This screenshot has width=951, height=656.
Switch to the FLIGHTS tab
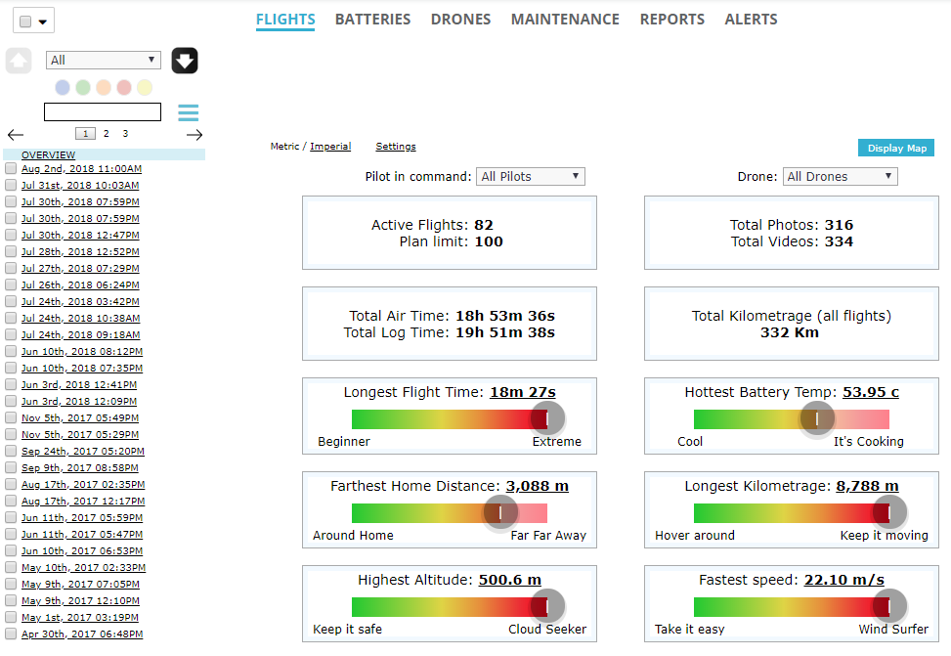[285, 20]
